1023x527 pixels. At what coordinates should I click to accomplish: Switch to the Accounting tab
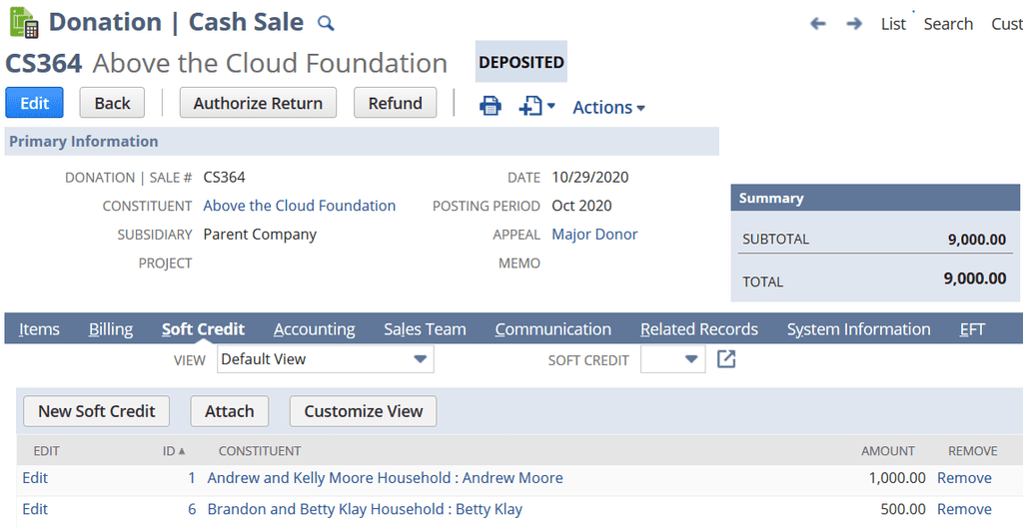pyautogui.click(x=315, y=329)
